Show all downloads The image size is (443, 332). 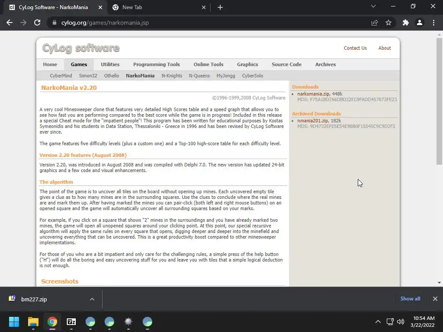pyautogui.click(x=410, y=299)
